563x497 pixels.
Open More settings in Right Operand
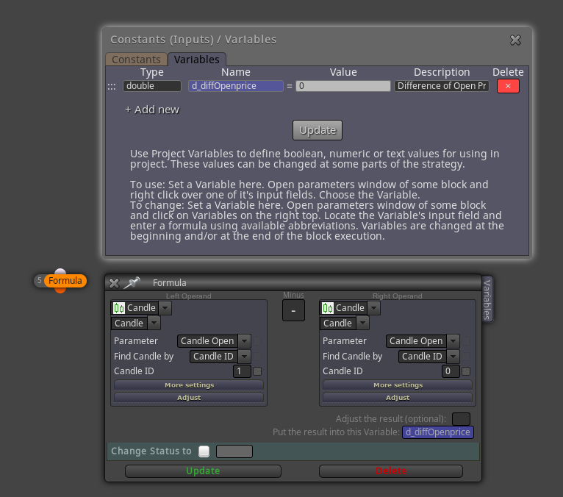point(398,385)
